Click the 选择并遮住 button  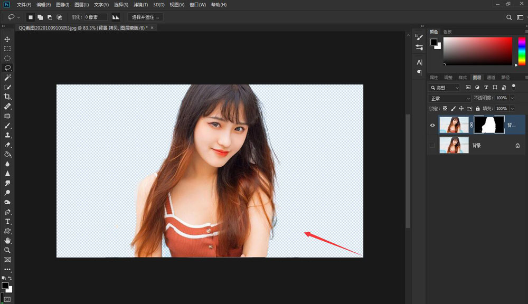point(145,17)
